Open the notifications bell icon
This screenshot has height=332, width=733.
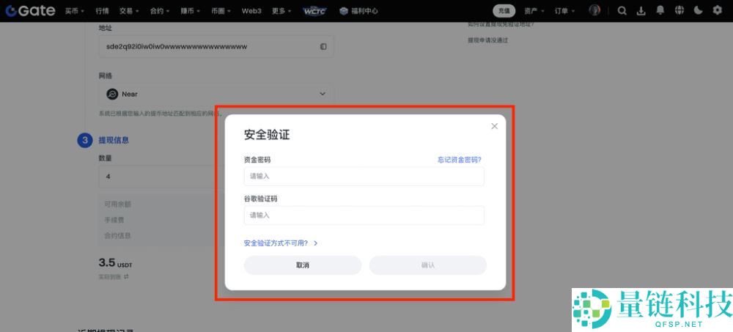pos(660,10)
